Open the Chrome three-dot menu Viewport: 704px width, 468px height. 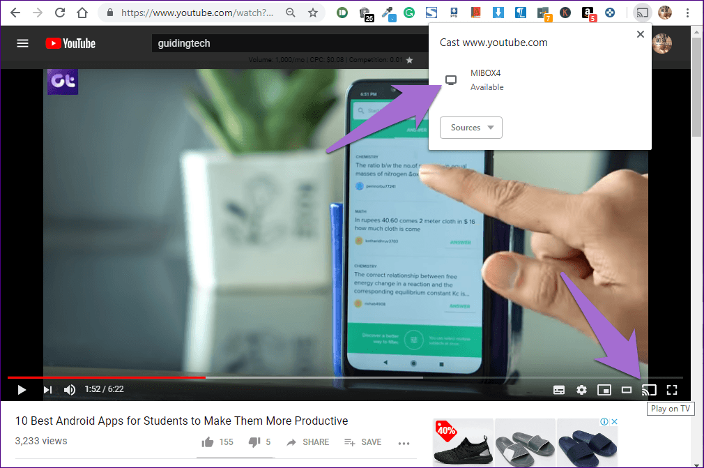[689, 13]
